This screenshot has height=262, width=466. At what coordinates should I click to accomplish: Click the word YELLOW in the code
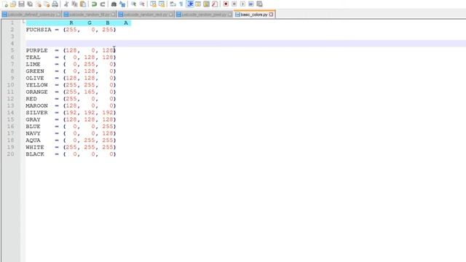(37, 85)
